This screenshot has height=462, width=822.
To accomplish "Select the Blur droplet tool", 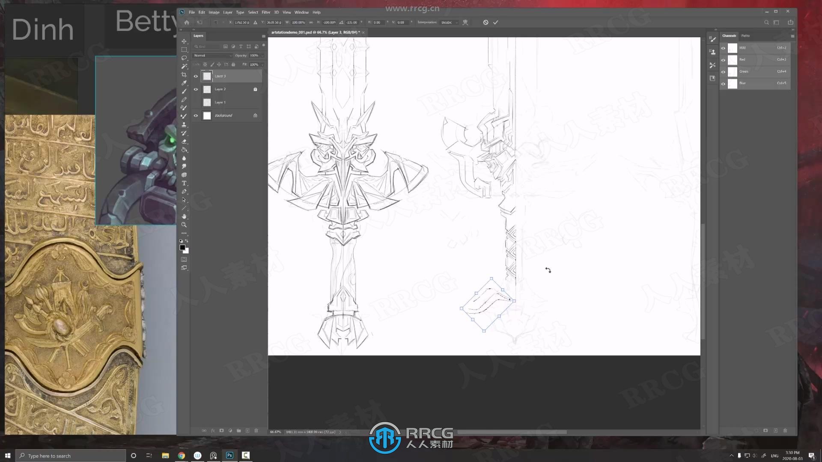I will click(184, 158).
